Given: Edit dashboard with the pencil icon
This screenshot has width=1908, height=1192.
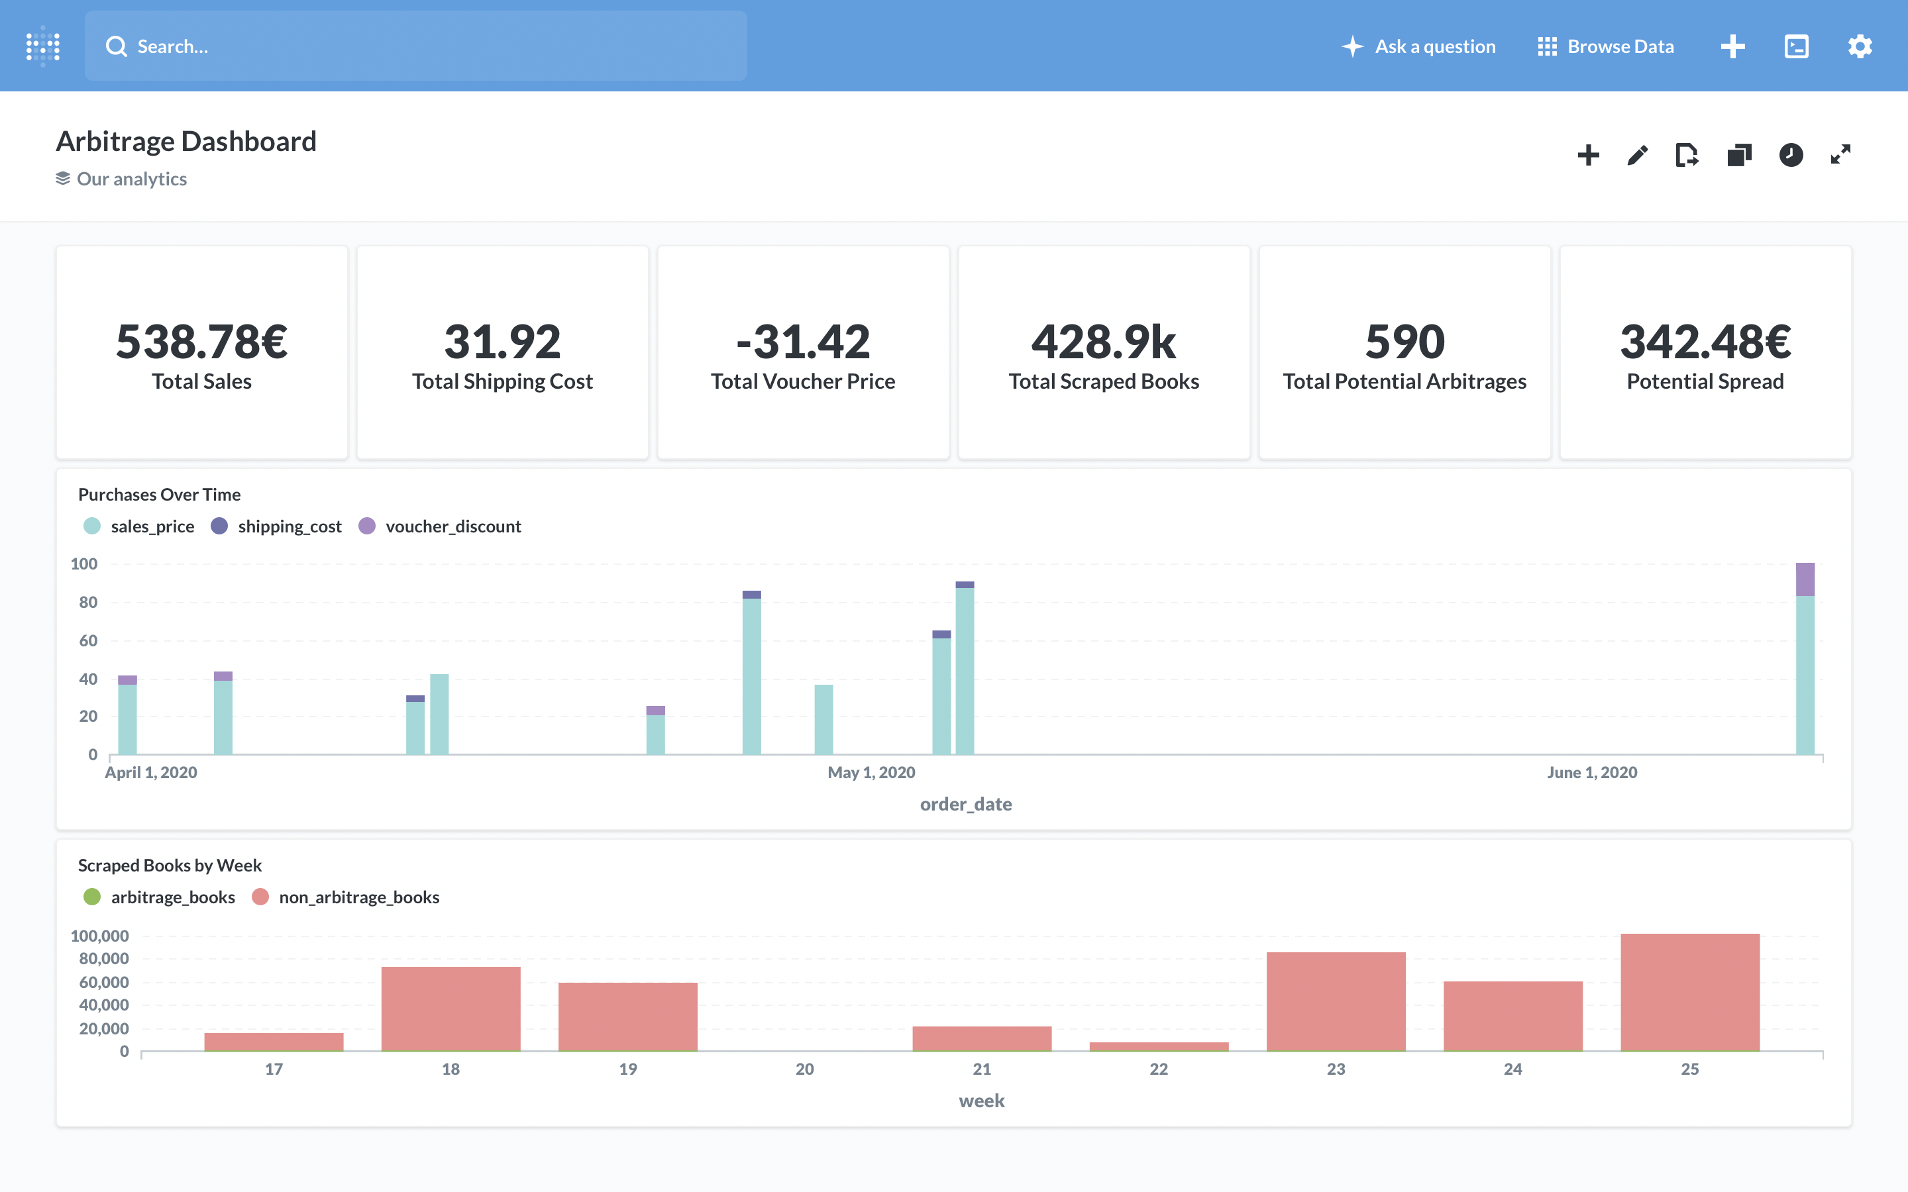Looking at the screenshot, I should [1638, 156].
